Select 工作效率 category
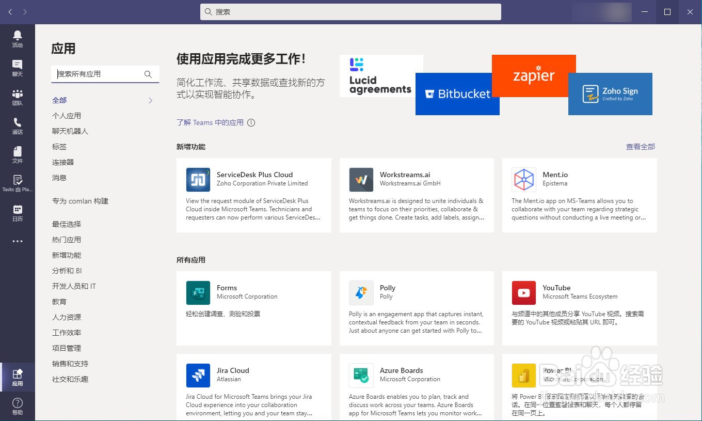This screenshot has height=421, width=702. point(67,333)
